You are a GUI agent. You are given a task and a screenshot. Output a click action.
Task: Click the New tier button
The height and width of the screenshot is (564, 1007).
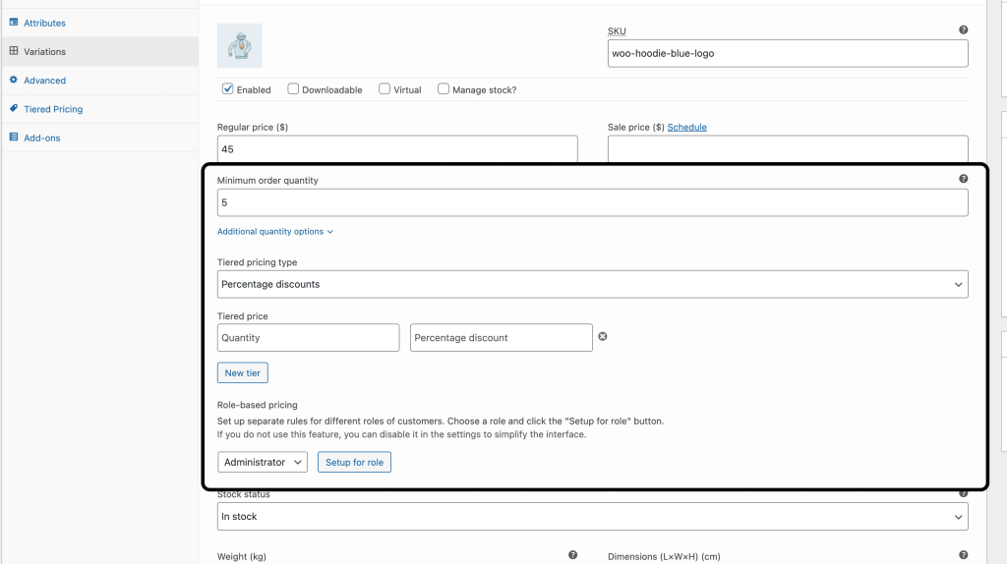click(242, 373)
